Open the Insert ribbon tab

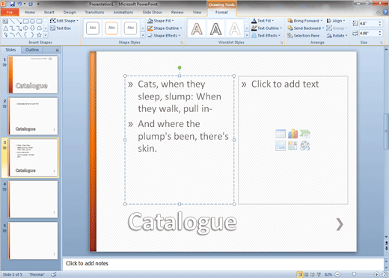[49, 12]
